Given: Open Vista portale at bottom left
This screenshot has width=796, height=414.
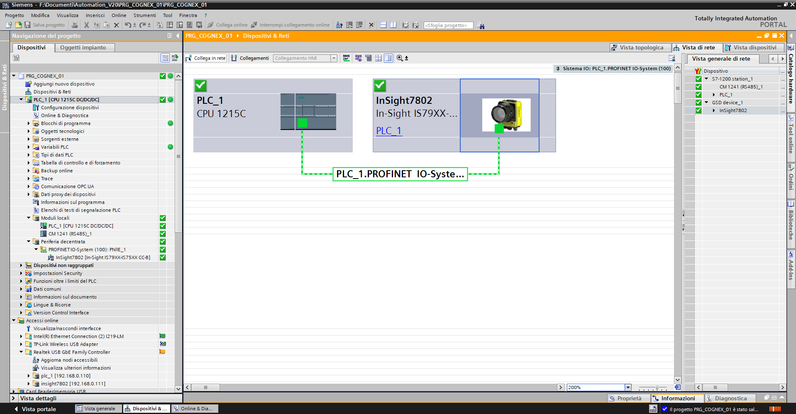Looking at the screenshot, I should point(35,409).
